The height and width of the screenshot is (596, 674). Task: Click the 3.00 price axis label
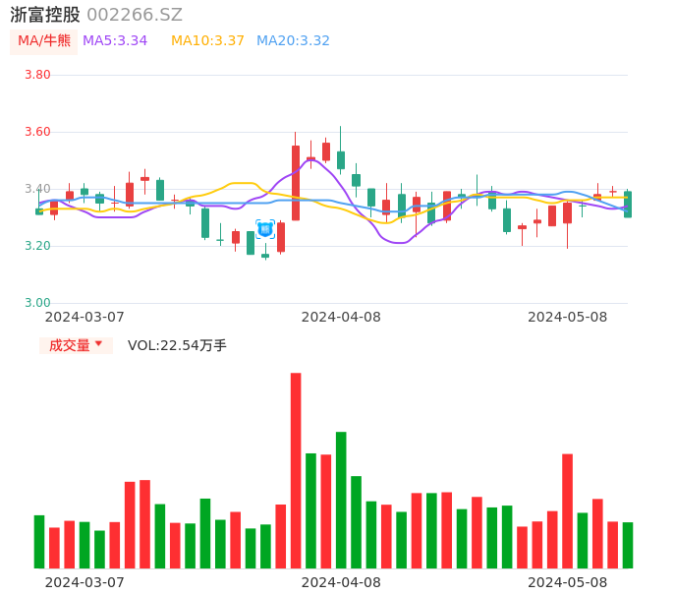37,303
